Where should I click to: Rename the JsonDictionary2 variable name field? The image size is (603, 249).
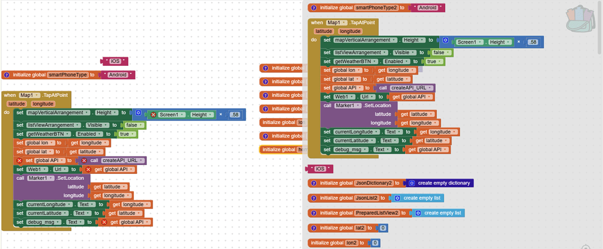coord(374,183)
